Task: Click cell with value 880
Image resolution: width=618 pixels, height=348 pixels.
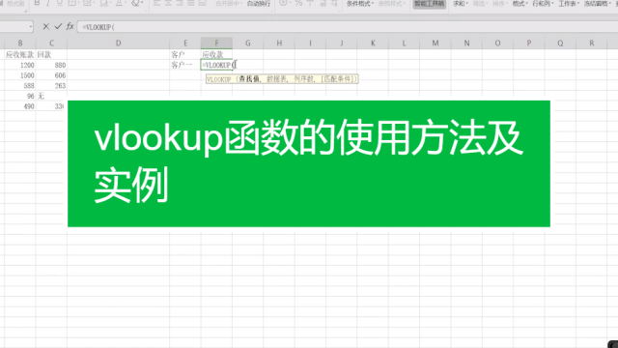Action: pos(51,65)
